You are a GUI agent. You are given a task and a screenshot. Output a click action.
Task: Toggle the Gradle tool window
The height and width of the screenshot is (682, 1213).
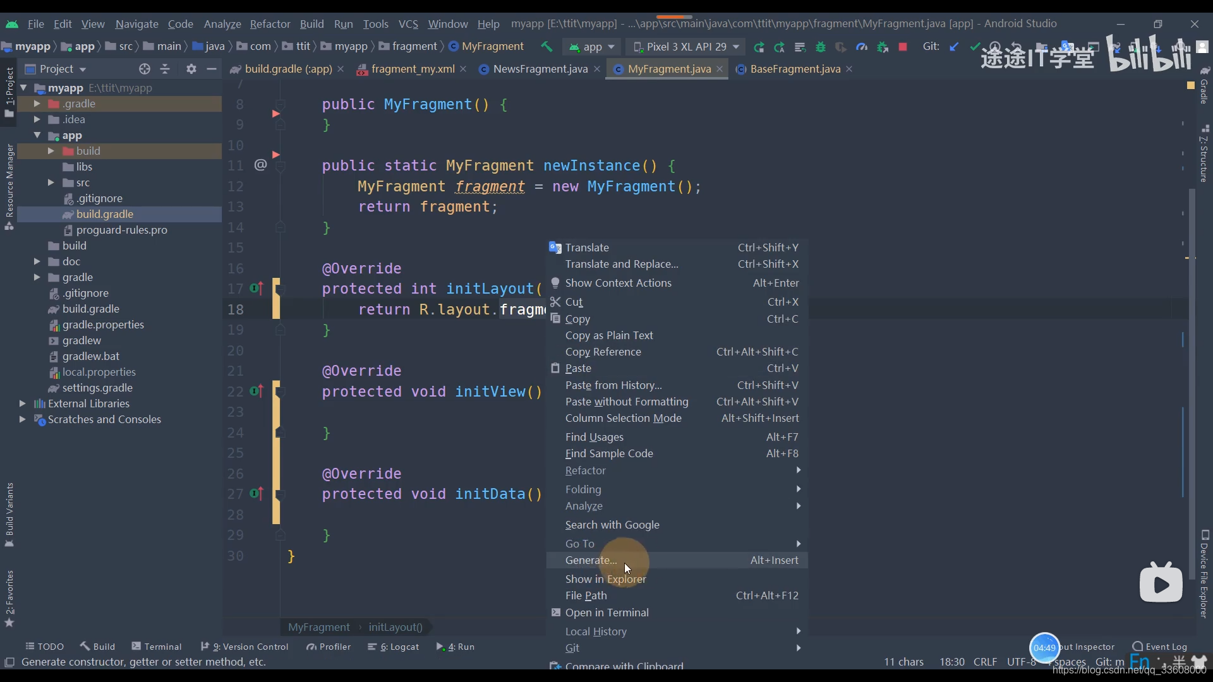pyautogui.click(x=1204, y=85)
